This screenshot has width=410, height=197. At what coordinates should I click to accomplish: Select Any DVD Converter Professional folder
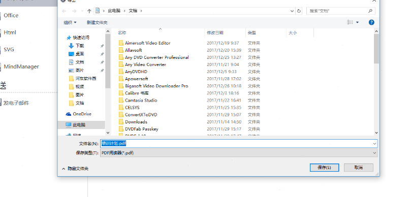156,57
